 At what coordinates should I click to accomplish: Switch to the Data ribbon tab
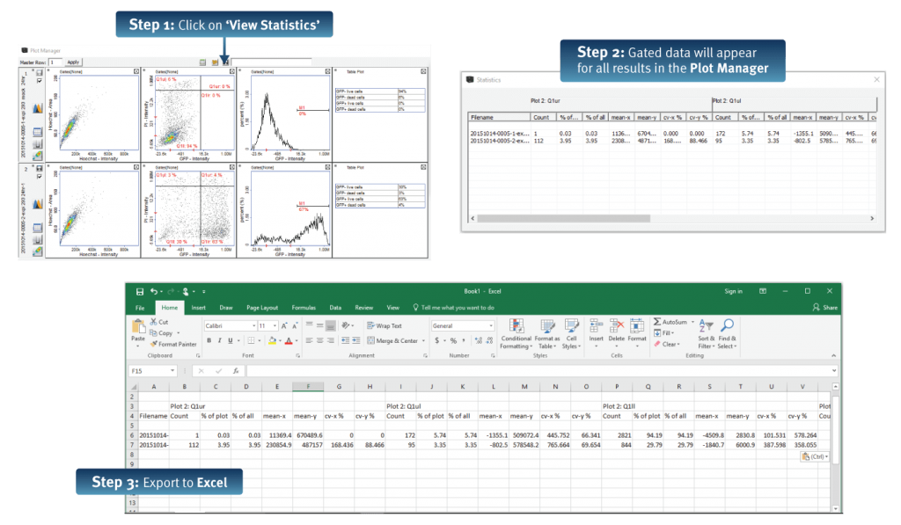[335, 308]
